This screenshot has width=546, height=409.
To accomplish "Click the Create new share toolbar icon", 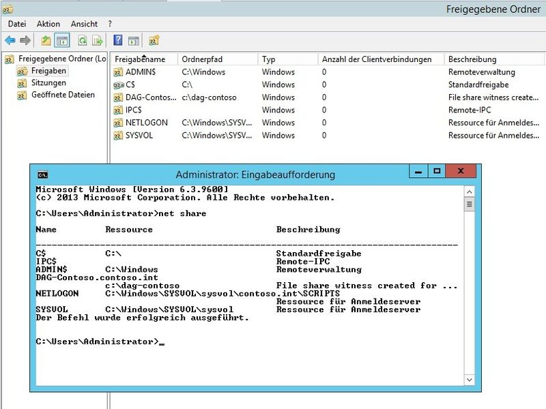I will point(154,40).
